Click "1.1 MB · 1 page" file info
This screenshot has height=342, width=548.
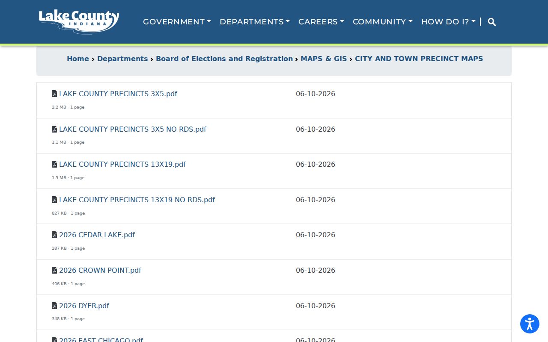tap(68, 142)
